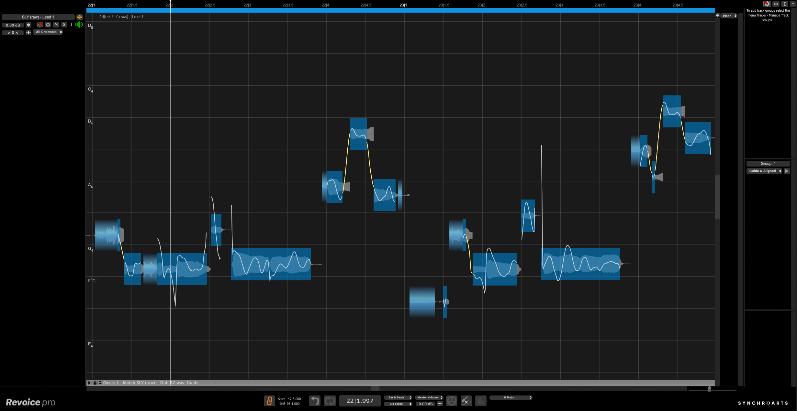Screen dimensions: 797x411
Task: Solo the SLY (raw) Lead 1 track
Action: tap(64, 25)
